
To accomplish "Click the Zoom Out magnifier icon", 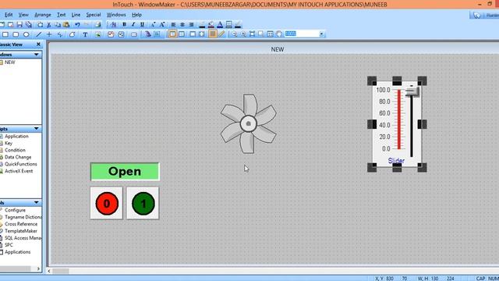I will pos(235,34).
